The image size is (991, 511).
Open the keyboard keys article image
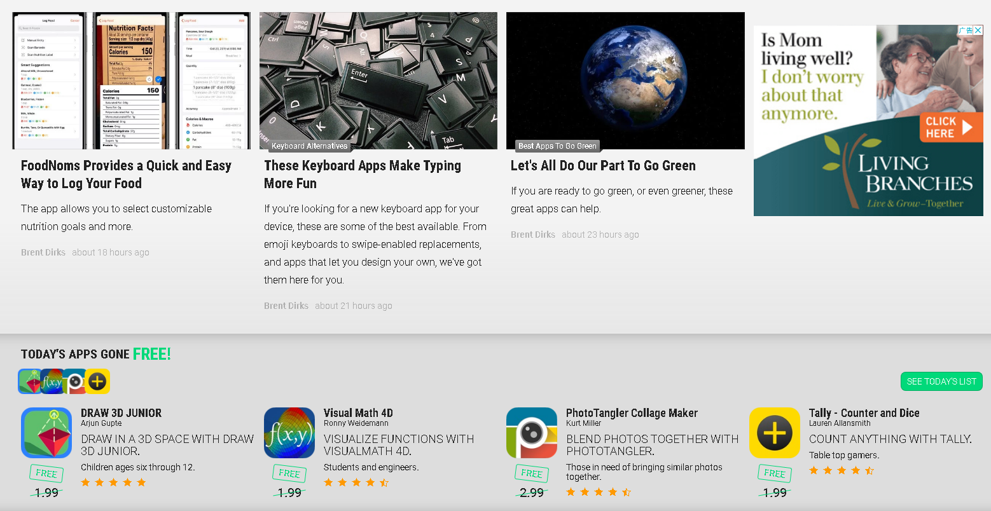tap(378, 81)
